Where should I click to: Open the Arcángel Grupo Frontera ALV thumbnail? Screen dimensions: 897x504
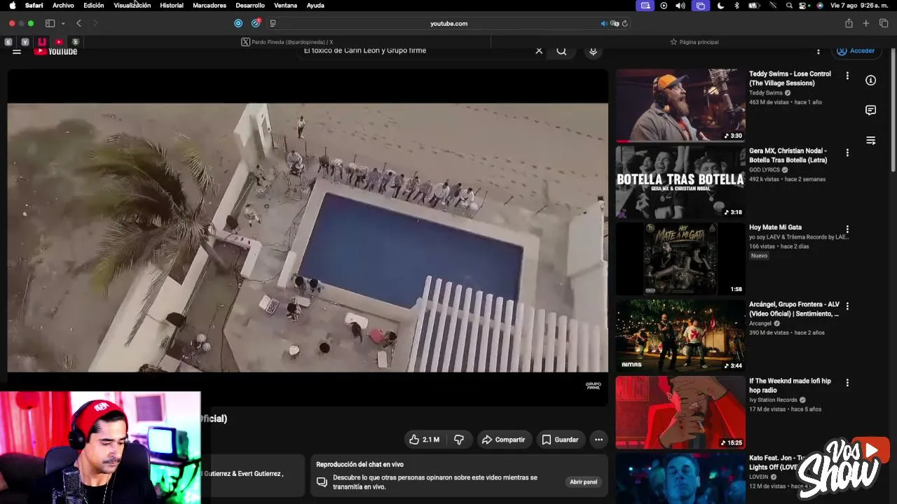click(680, 335)
